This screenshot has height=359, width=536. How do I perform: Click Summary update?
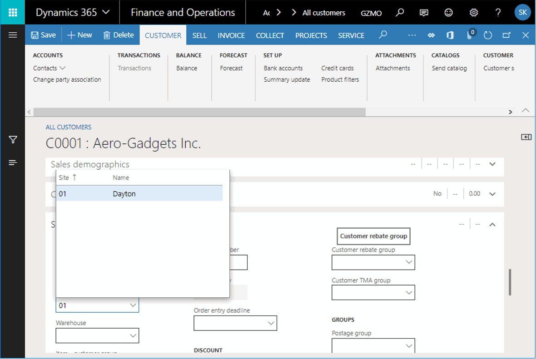click(287, 79)
